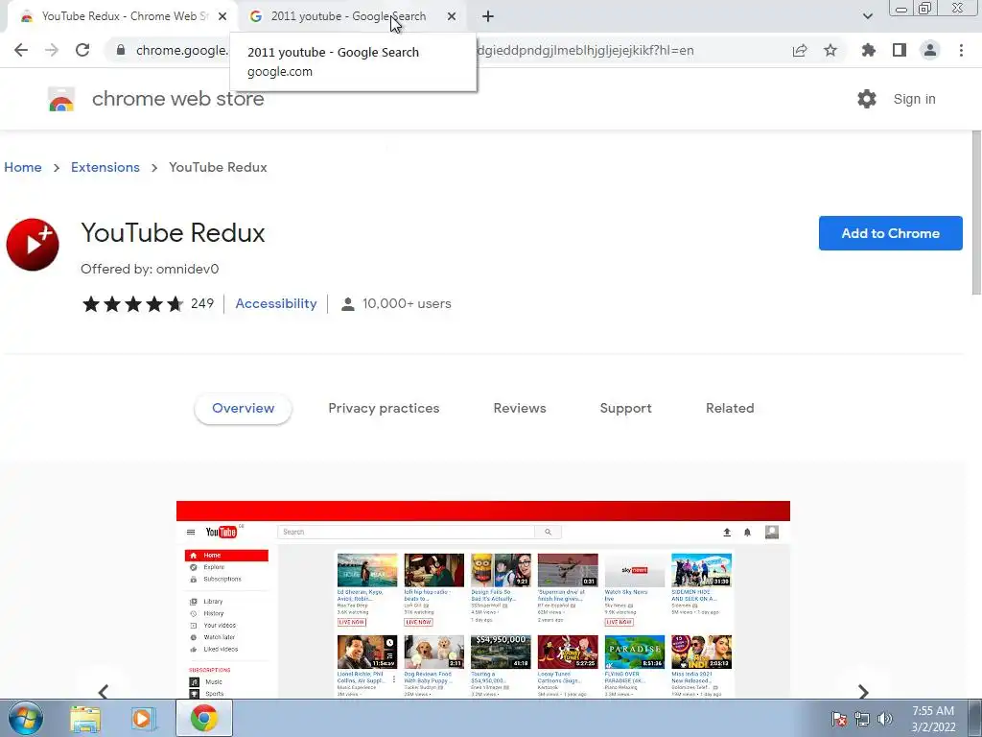Click the Sign in link
Image resolution: width=982 pixels, height=737 pixels.
[x=914, y=99]
